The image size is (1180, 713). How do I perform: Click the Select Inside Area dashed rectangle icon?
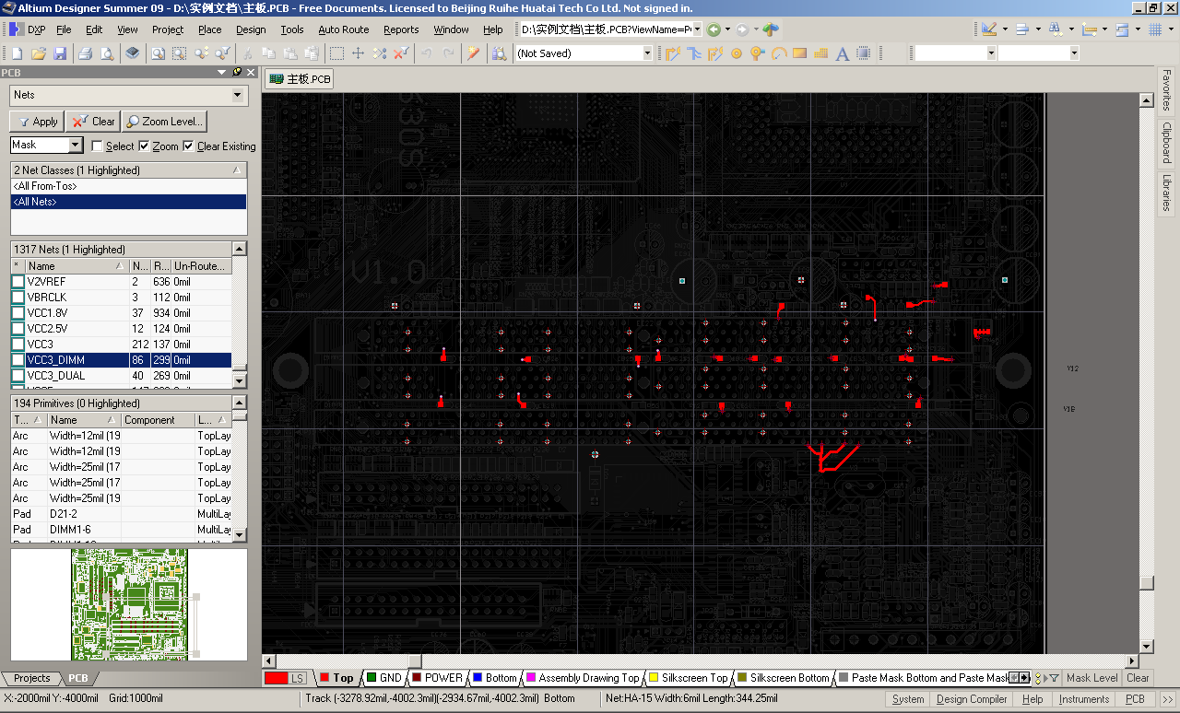pyautogui.click(x=337, y=53)
